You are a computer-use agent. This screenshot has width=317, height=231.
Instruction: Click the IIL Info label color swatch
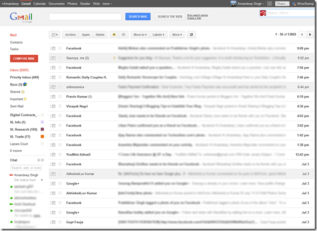click(42, 122)
